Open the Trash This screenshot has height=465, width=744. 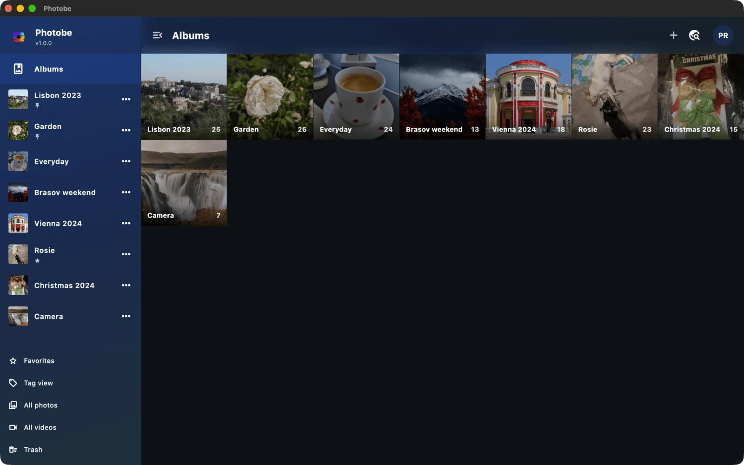pos(70,450)
